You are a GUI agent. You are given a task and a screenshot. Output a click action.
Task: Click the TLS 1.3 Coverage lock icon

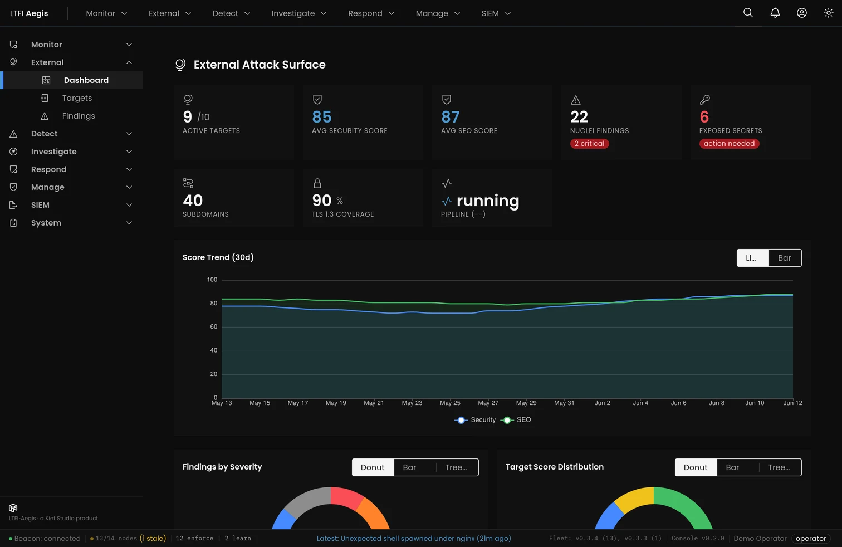pos(317,183)
